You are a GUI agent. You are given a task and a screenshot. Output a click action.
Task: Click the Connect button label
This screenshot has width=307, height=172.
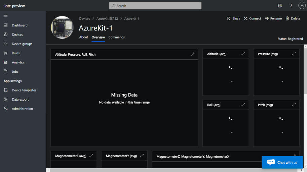(255, 18)
